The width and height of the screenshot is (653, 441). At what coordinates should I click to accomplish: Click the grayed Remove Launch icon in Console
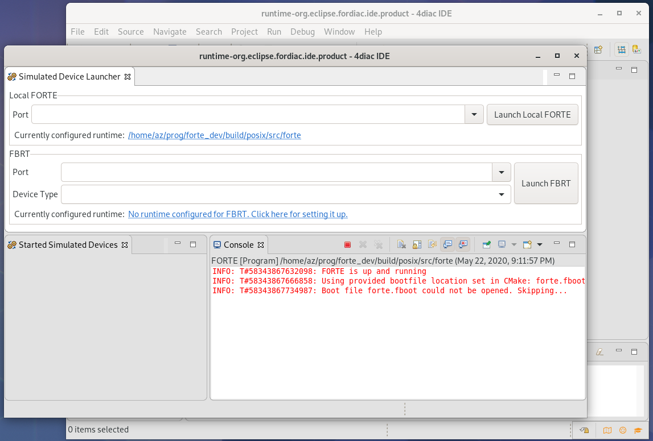(363, 245)
